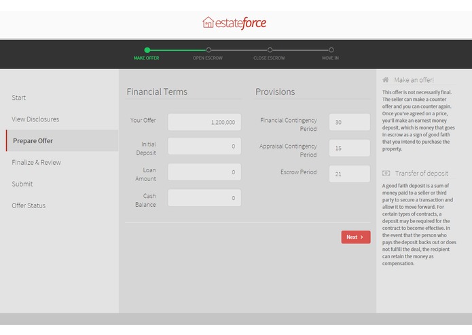Click the estateforce wordmark text
This screenshot has height=335, width=472.
(240, 23)
